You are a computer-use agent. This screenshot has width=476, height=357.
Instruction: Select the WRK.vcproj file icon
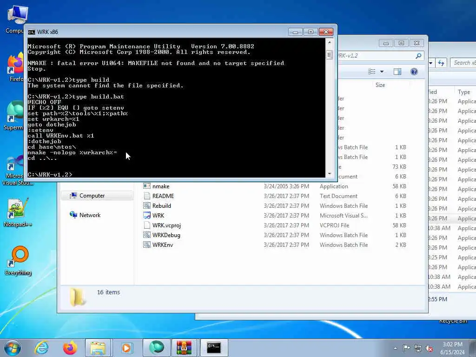coord(147,225)
